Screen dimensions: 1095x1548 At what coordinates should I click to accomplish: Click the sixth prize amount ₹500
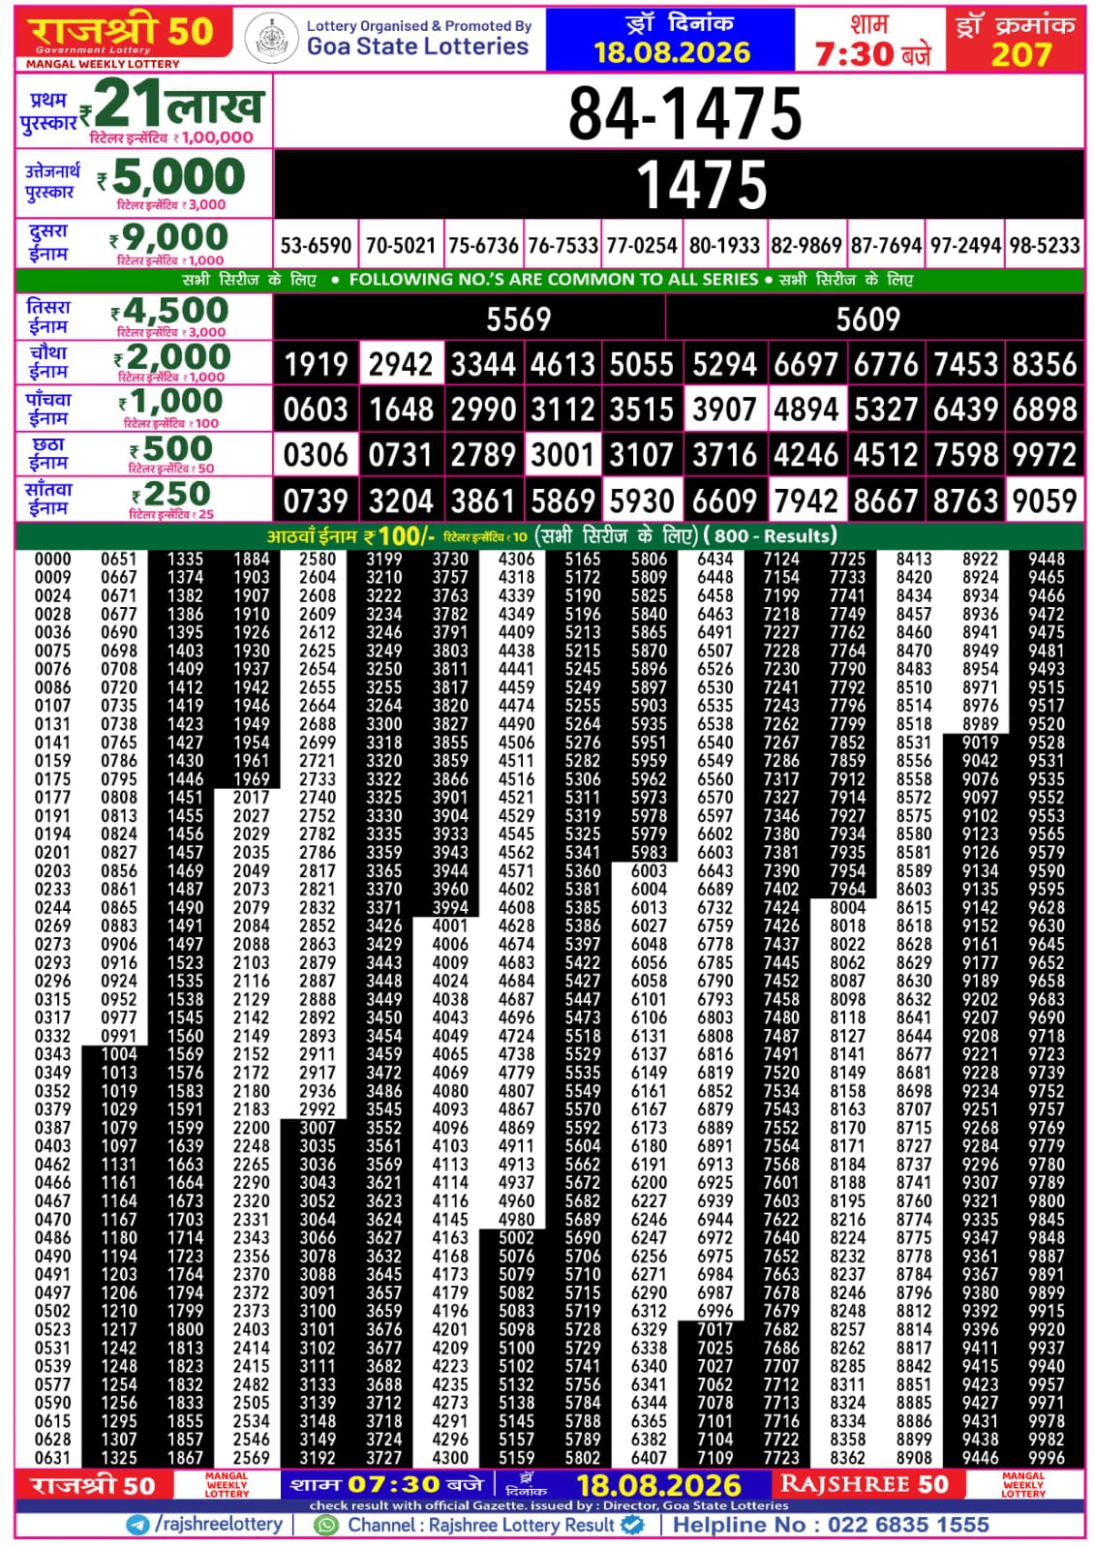coord(171,448)
